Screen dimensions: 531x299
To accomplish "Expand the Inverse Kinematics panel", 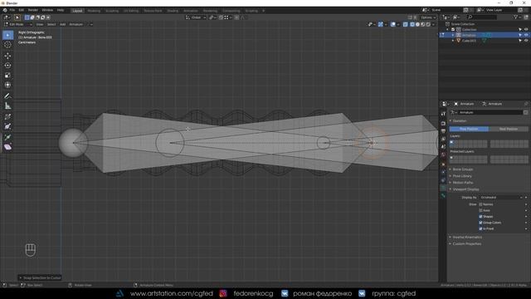I will point(467,237).
